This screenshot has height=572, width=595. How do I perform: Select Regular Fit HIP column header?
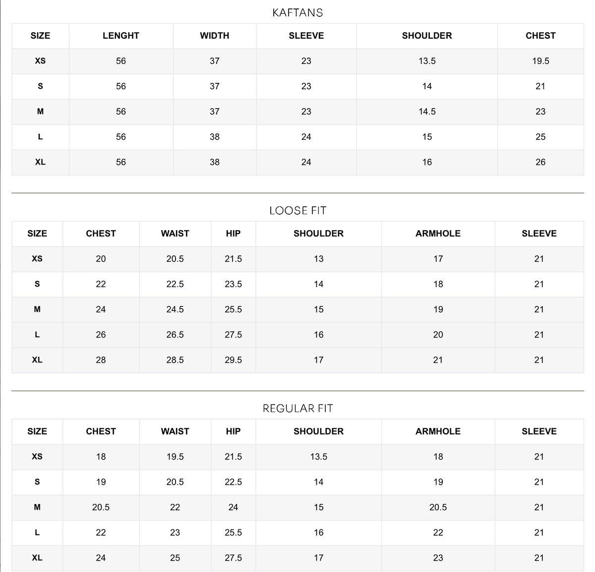[x=233, y=431]
